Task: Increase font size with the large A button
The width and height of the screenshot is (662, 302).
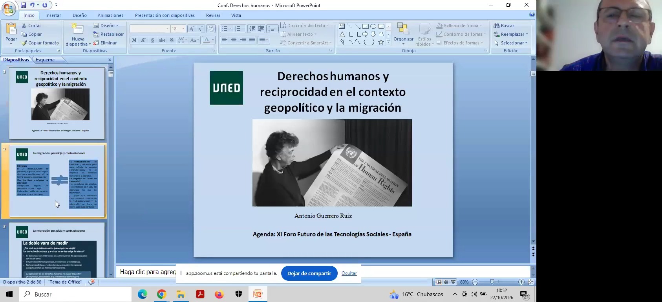Action: (191, 29)
